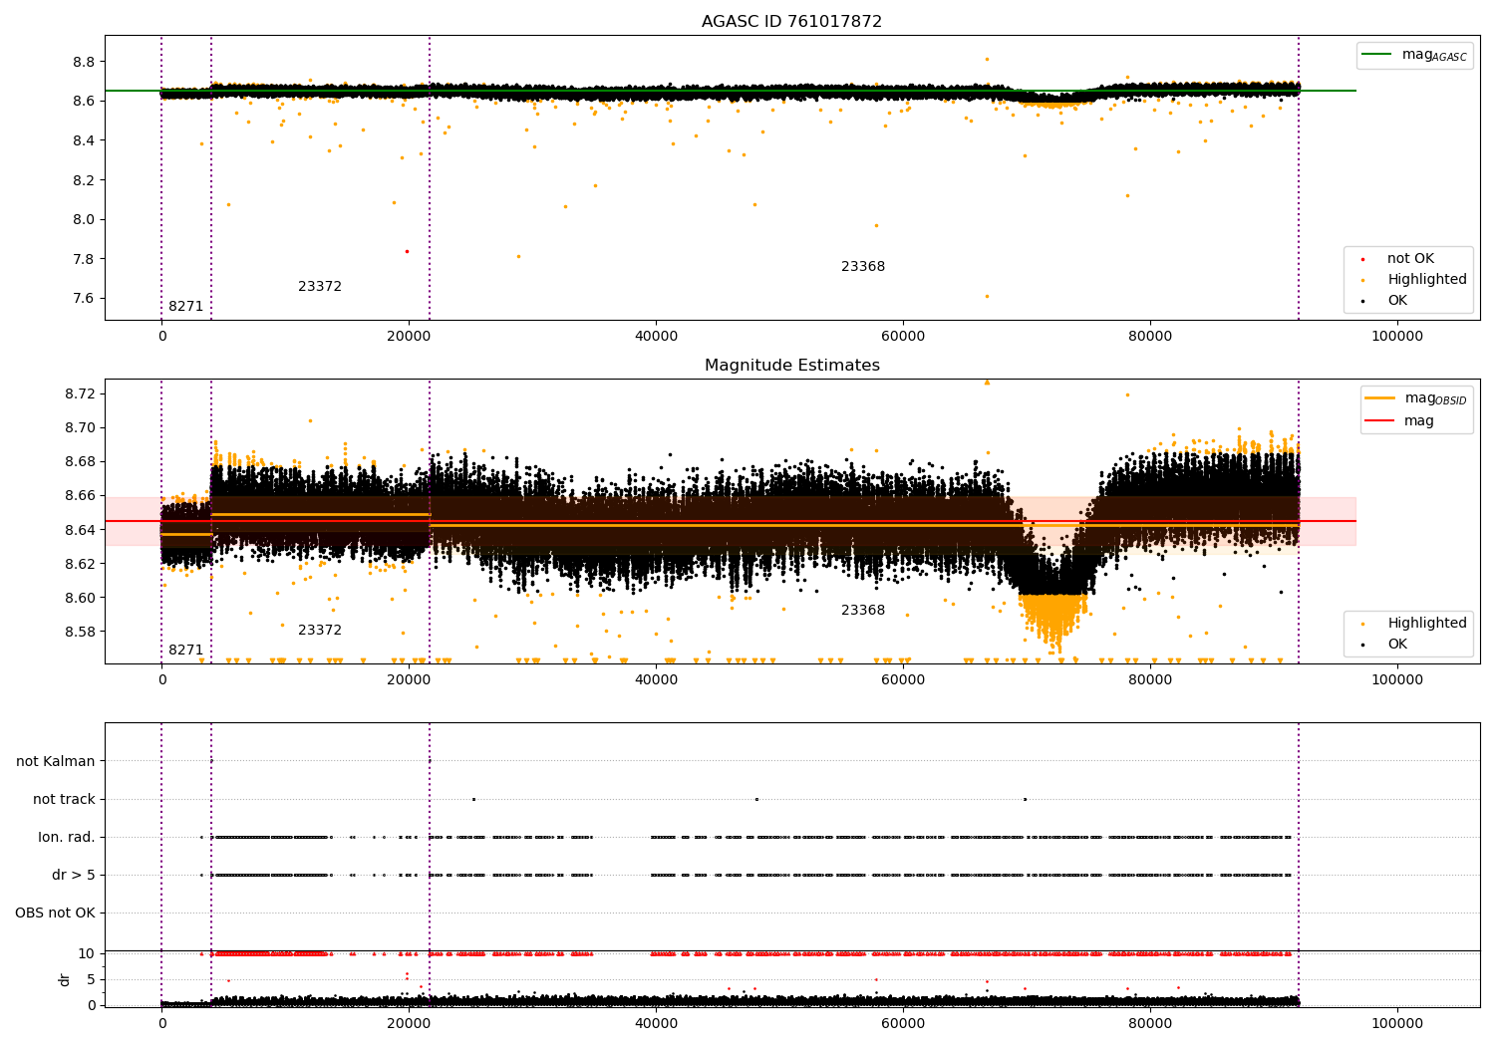Click the 60000 x-axis tick of middle plot
The height and width of the screenshot is (1046, 1495).
click(x=903, y=679)
